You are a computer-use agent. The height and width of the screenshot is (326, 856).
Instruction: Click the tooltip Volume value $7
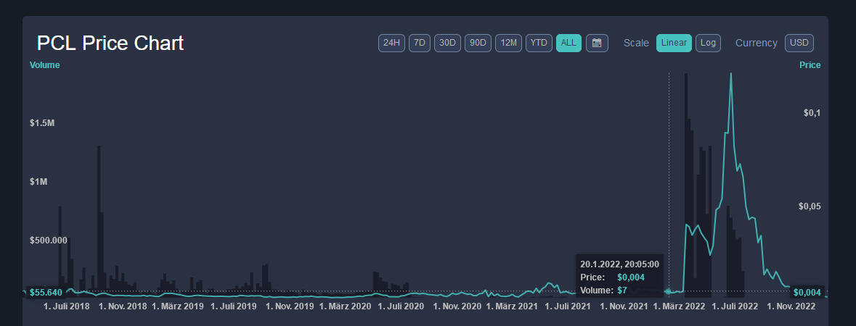pos(622,290)
